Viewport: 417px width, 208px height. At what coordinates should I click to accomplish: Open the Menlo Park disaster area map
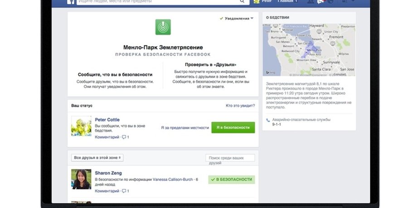click(309, 50)
